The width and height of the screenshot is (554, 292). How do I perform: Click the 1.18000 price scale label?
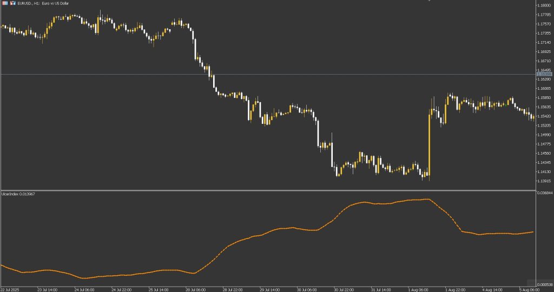(x=544, y=5)
